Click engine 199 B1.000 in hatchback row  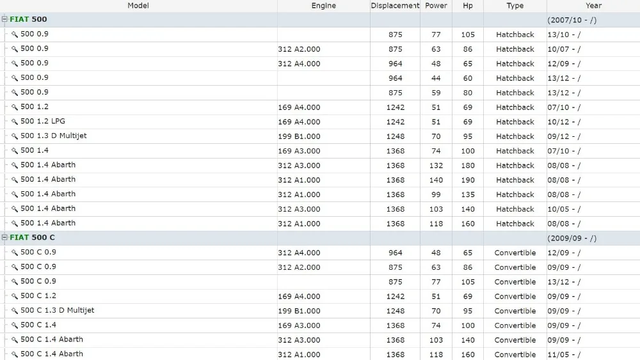(299, 136)
